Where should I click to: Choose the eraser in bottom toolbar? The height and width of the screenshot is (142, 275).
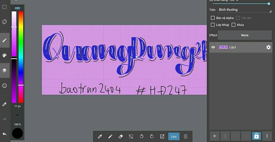point(121,136)
